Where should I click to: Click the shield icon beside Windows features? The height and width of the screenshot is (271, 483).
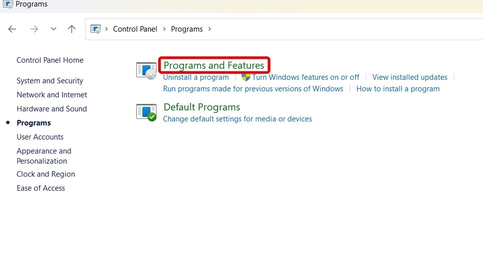tap(246, 77)
